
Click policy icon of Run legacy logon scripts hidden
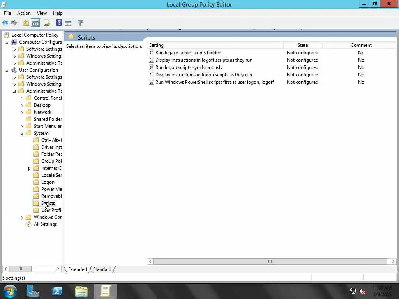click(x=152, y=53)
